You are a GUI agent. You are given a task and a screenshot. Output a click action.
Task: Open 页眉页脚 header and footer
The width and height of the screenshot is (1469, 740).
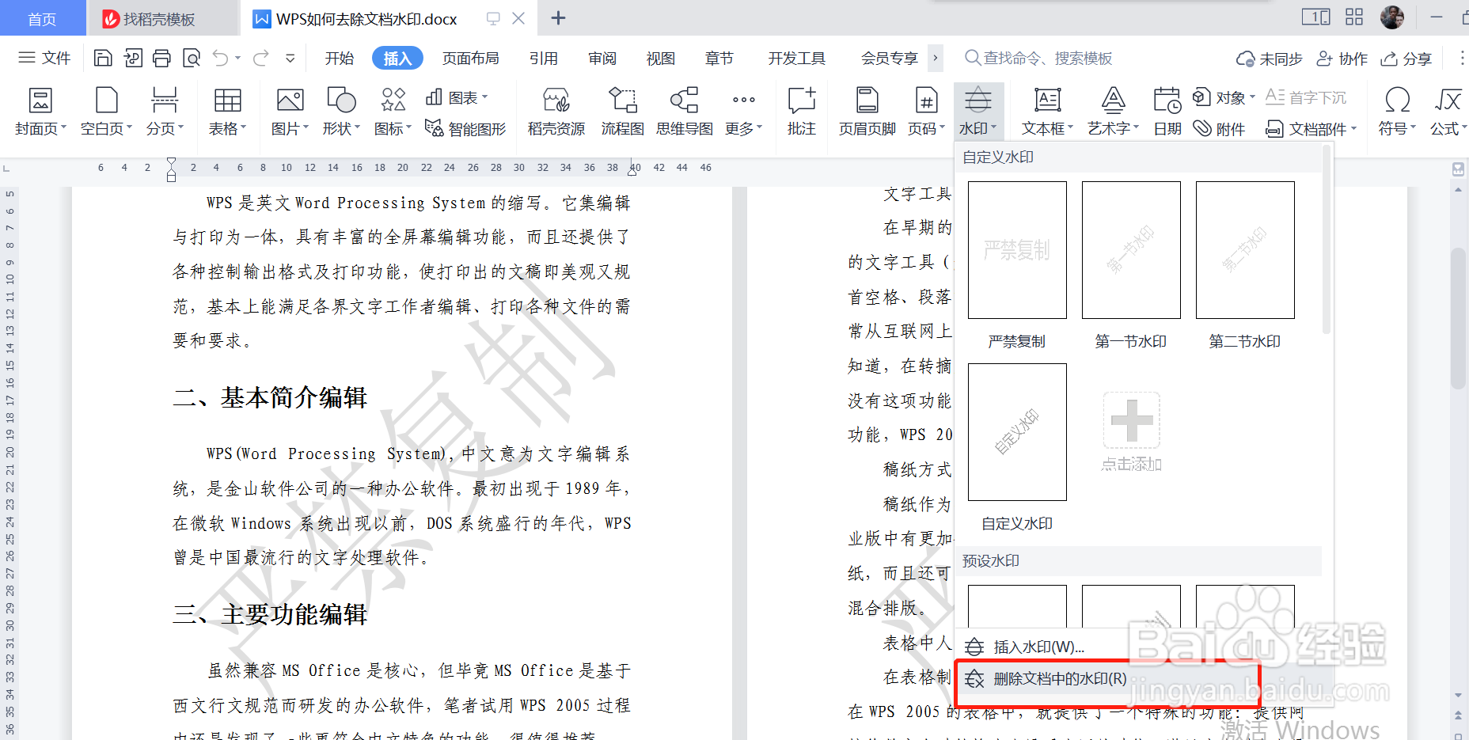coord(867,112)
